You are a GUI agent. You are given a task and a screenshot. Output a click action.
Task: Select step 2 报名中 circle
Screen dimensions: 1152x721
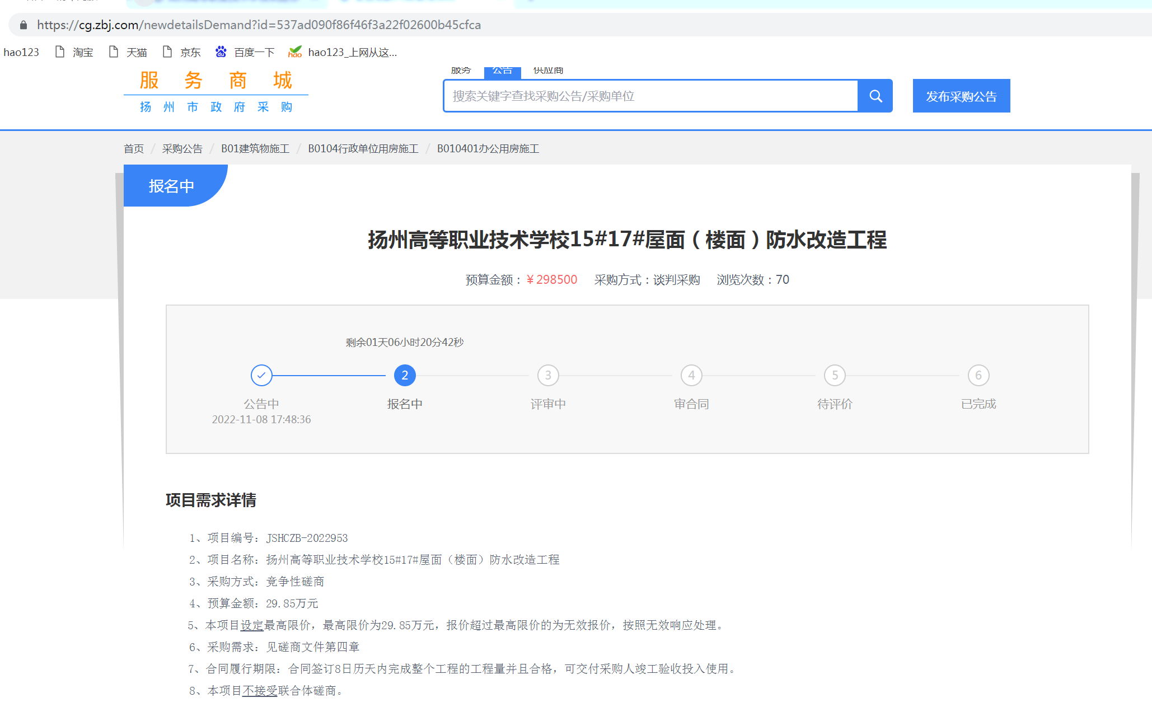[405, 376]
